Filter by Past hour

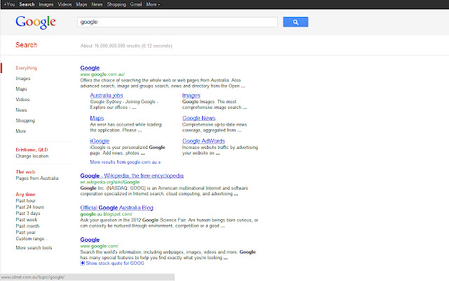point(26,201)
